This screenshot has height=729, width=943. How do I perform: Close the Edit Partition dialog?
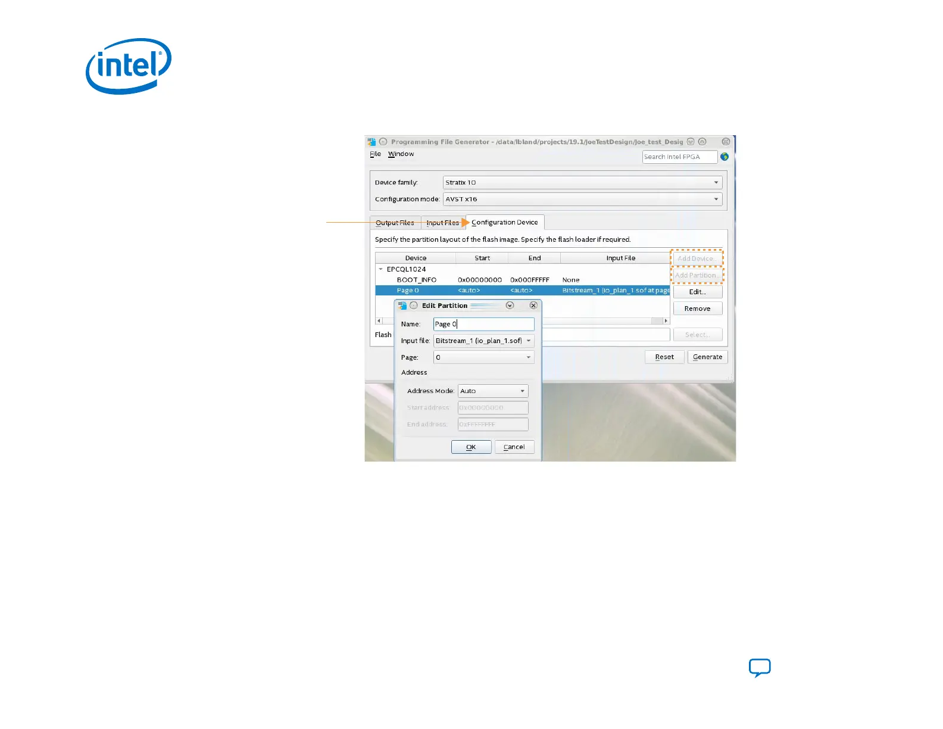533,306
